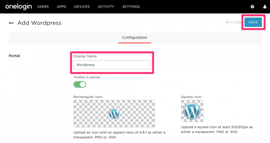Viewport: 270px width, 143px height.
Task: Select the Configuration tab
Action: click(134, 37)
